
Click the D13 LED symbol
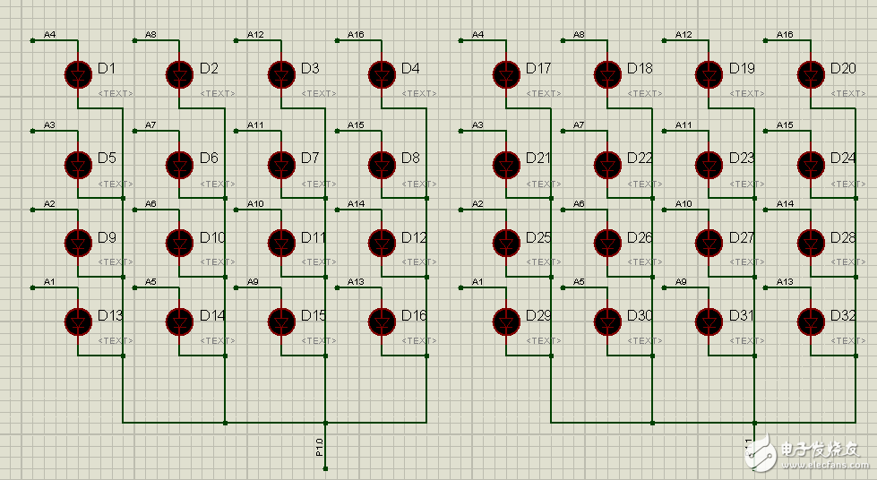coord(79,321)
